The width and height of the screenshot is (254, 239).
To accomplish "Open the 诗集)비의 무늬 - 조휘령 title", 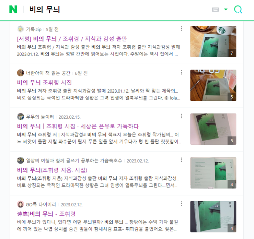I will pyautogui.click(x=46, y=214).
